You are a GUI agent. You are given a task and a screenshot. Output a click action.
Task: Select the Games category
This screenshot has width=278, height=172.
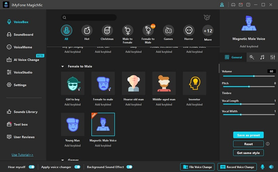tap(169, 30)
